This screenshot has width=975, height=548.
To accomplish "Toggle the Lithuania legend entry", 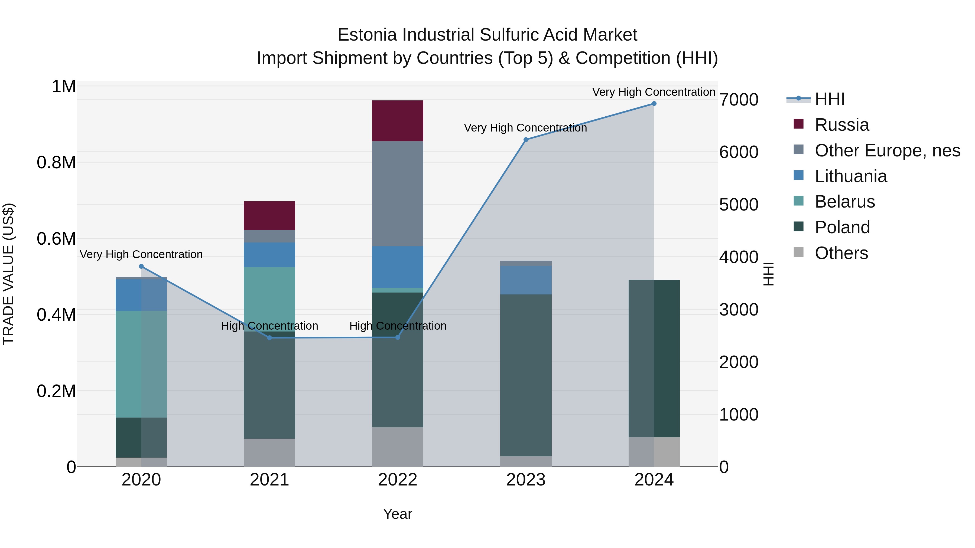I will coord(840,176).
